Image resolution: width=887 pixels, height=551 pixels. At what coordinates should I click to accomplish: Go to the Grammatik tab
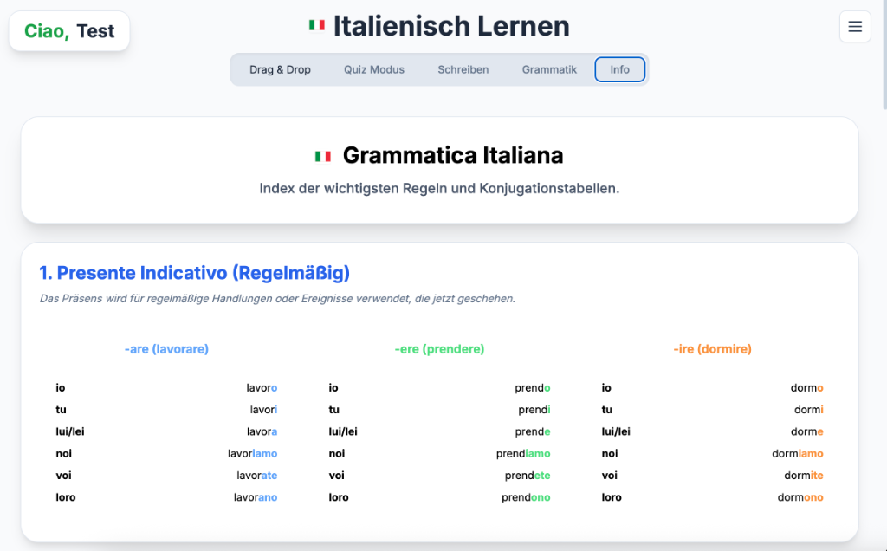coord(549,69)
